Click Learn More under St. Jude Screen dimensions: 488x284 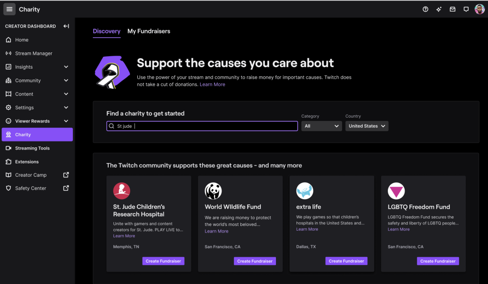coord(124,236)
